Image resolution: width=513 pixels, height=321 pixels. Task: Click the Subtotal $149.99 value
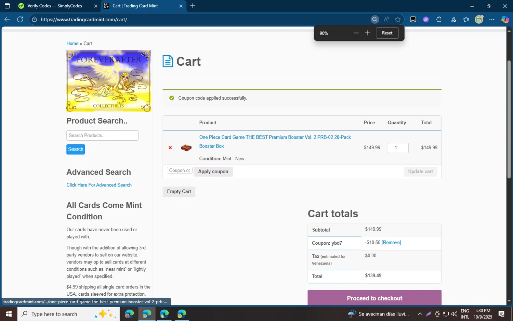point(373,229)
